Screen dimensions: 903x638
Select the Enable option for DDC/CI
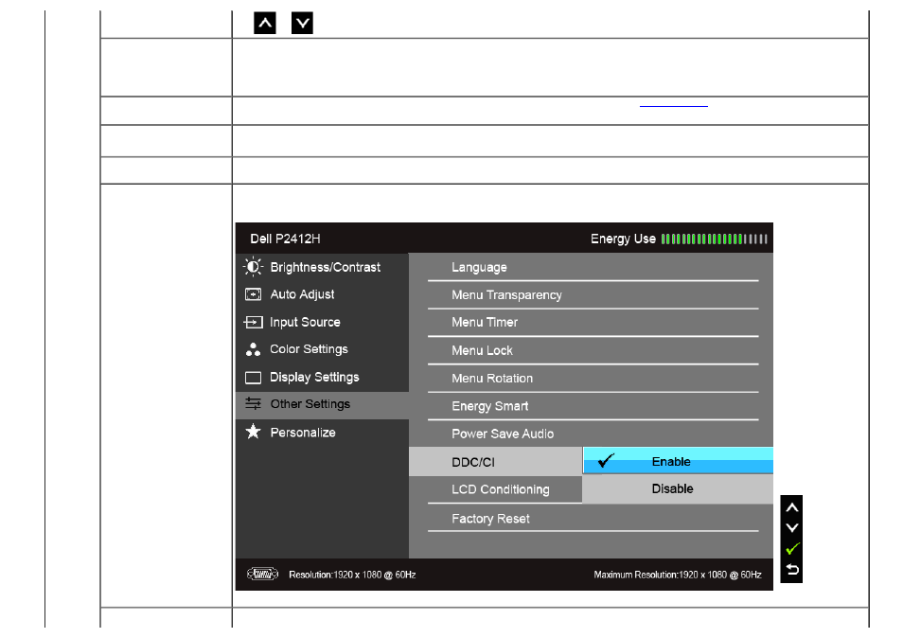pyautogui.click(x=678, y=461)
